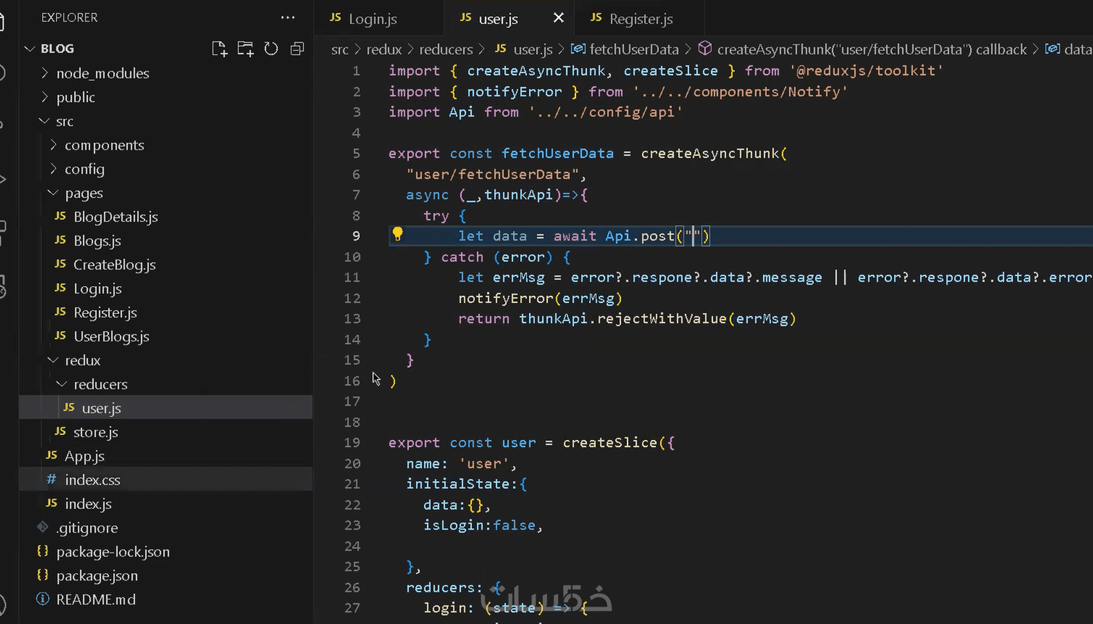Click the "user/fetchUserData" string on line 6
This screenshot has width=1093, height=624.
click(x=492, y=174)
